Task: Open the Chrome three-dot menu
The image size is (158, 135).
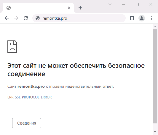Action: click(151, 18)
